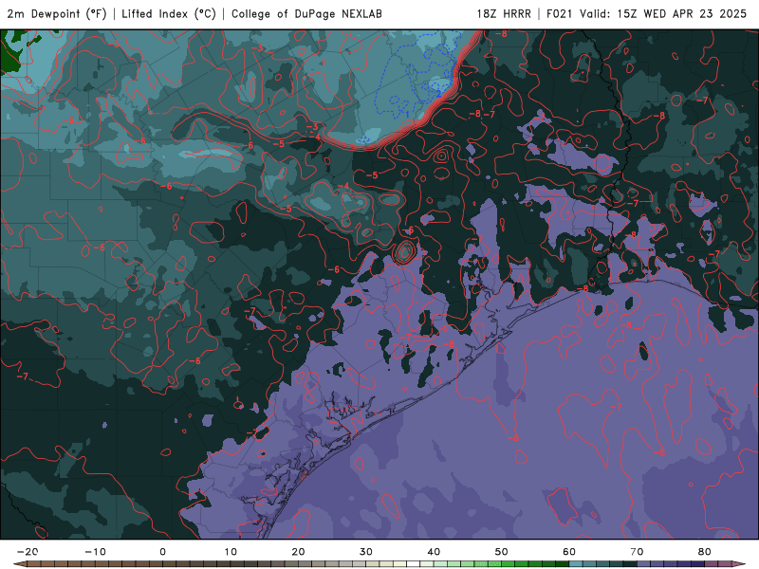
Task: Click the 80 colorbar label
Action: point(705,552)
